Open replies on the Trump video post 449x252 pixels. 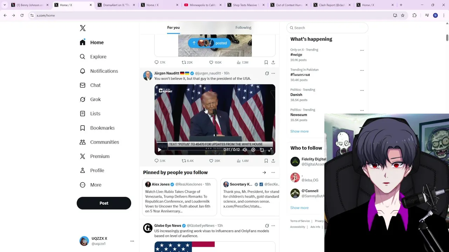(x=160, y=161)
